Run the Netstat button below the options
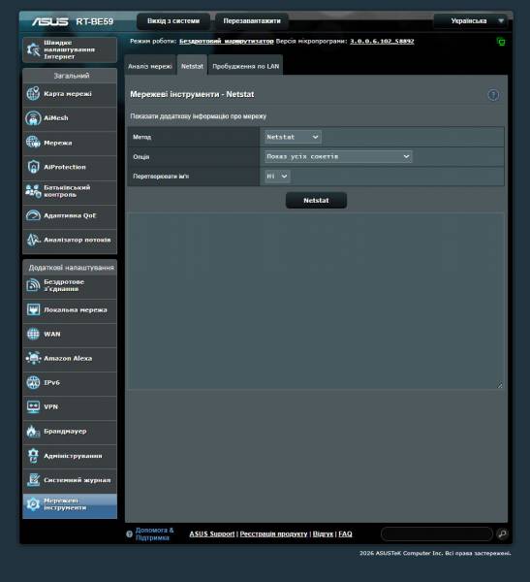530x582 pixels. (x=316, y=201)
